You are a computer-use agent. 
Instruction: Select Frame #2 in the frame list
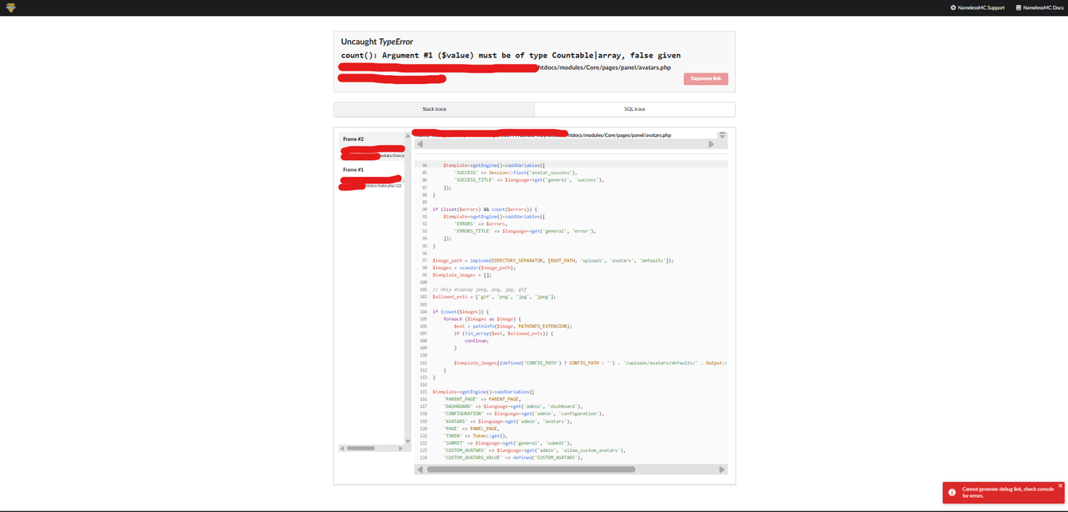(x=372, y=147)
